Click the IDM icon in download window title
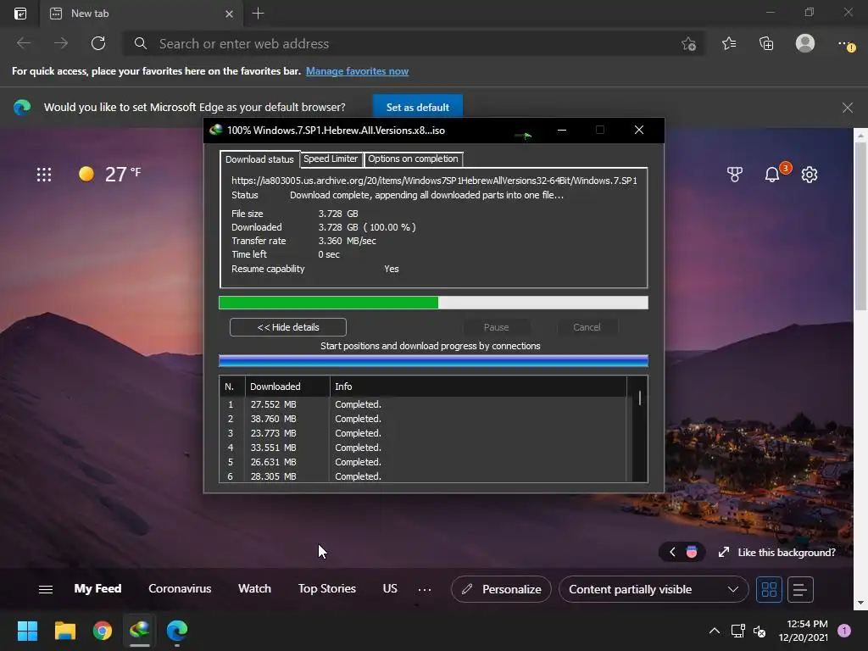 [216, 130]
